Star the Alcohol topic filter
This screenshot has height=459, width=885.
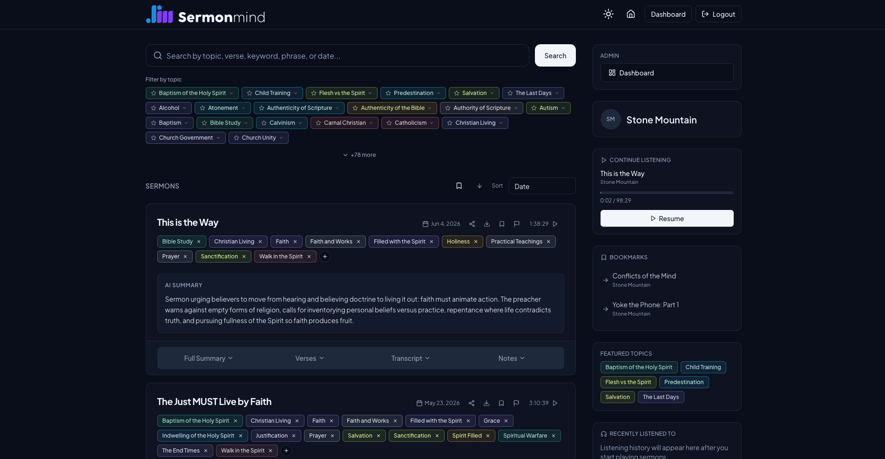coord(153,108)
